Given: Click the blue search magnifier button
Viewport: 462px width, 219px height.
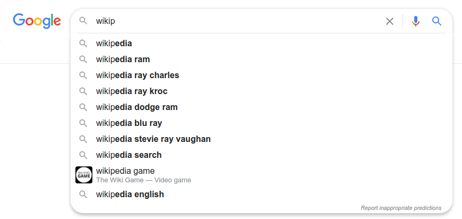Looking at the screenshot, I should 437,21.
